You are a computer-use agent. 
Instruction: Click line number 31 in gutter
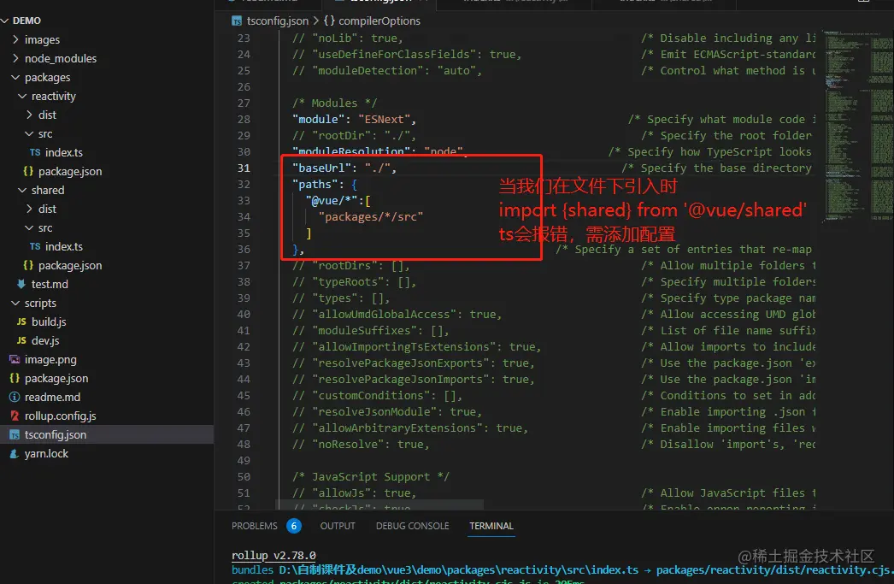(244, 168)
